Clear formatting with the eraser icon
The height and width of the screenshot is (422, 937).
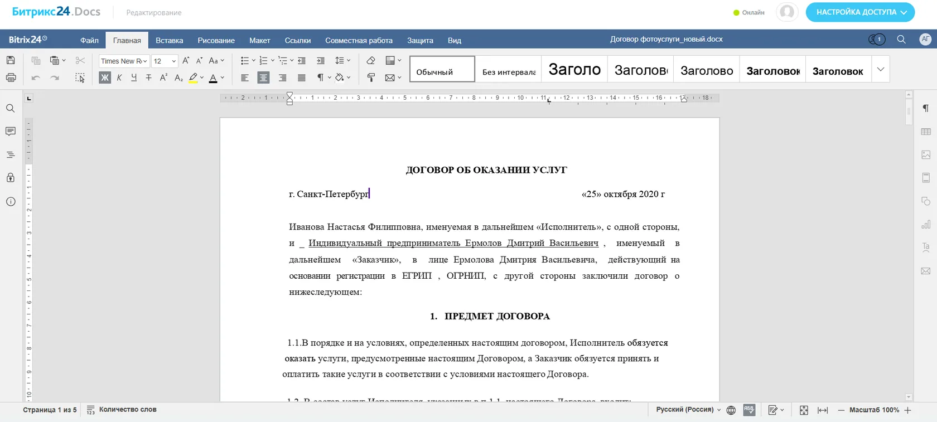tap(371, 60)
